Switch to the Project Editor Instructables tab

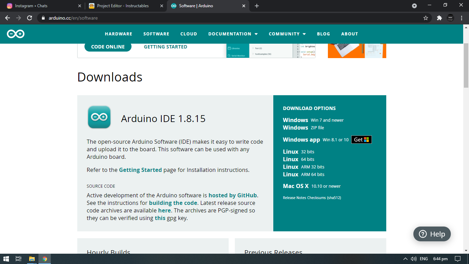tap(126, 6)
